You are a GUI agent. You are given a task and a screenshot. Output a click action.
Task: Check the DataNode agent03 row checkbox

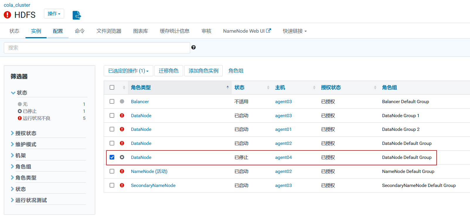[112, 115]
